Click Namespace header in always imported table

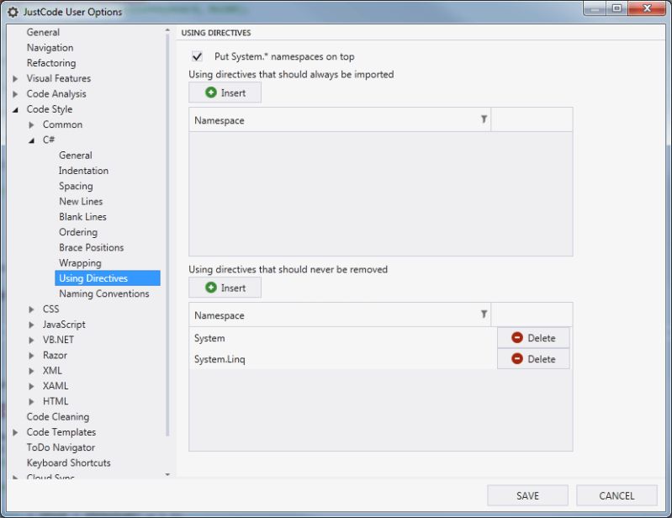340,120
